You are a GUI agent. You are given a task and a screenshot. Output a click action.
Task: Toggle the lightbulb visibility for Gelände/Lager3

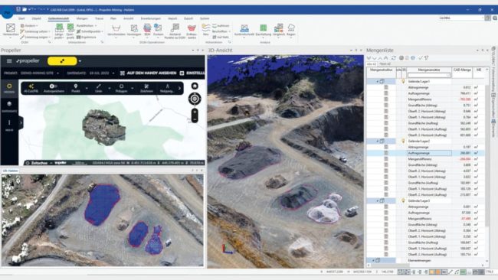click(x=403, y=200)
